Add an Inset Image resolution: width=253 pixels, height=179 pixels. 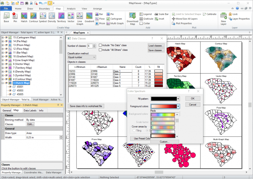point(160,19)
